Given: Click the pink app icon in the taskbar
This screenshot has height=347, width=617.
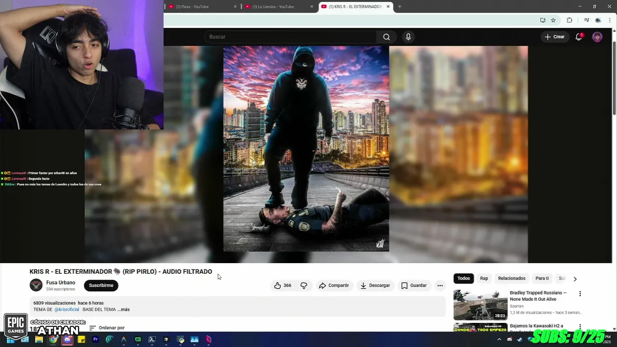Looking at the screenshot, I should 209,339.
